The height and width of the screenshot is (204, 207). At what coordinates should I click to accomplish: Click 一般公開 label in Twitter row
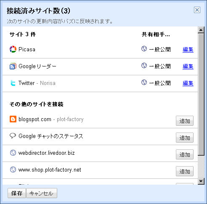(x=160, y=83)
